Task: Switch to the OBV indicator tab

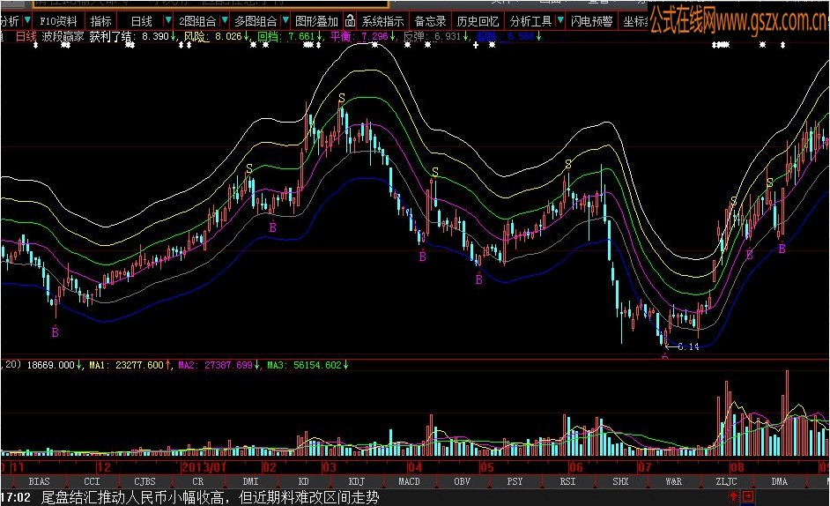Action: (462, 481)
